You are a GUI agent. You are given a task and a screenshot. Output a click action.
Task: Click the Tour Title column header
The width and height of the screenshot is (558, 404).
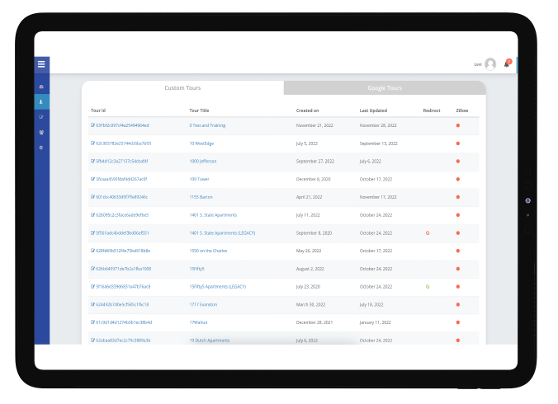pos(199,110)
